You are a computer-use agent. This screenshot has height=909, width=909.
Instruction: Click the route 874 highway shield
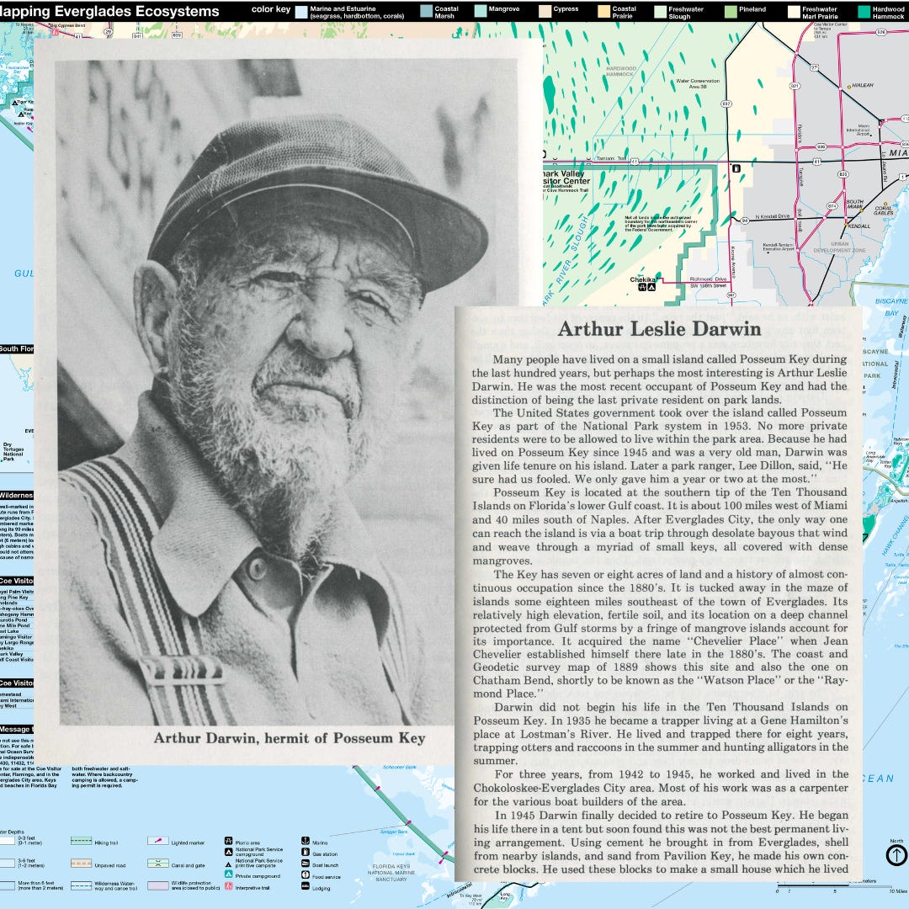pos(832,206)
